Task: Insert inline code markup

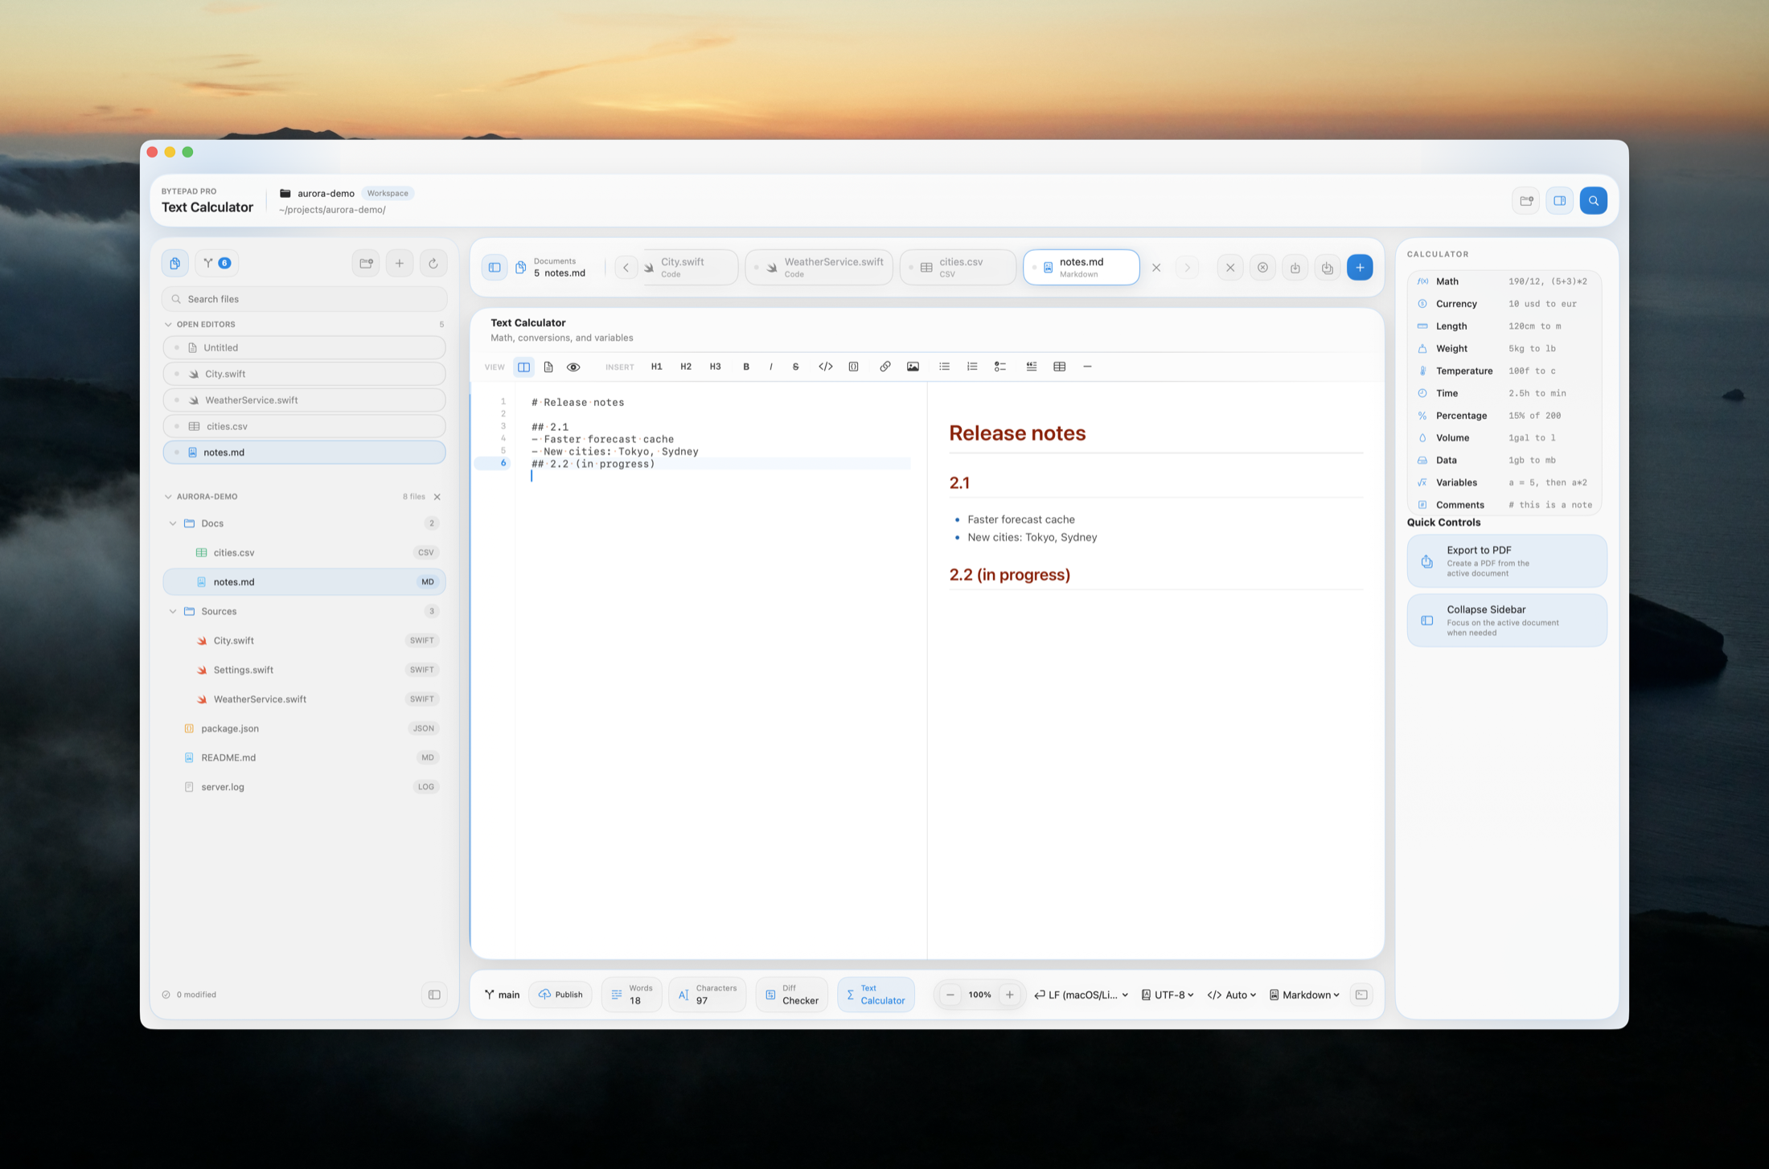Action: [826, 367]
